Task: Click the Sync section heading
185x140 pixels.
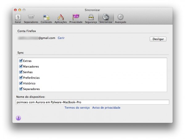Action: click(21, 53)
